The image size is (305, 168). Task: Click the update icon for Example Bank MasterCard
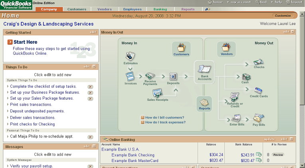(x=259, y=160)
